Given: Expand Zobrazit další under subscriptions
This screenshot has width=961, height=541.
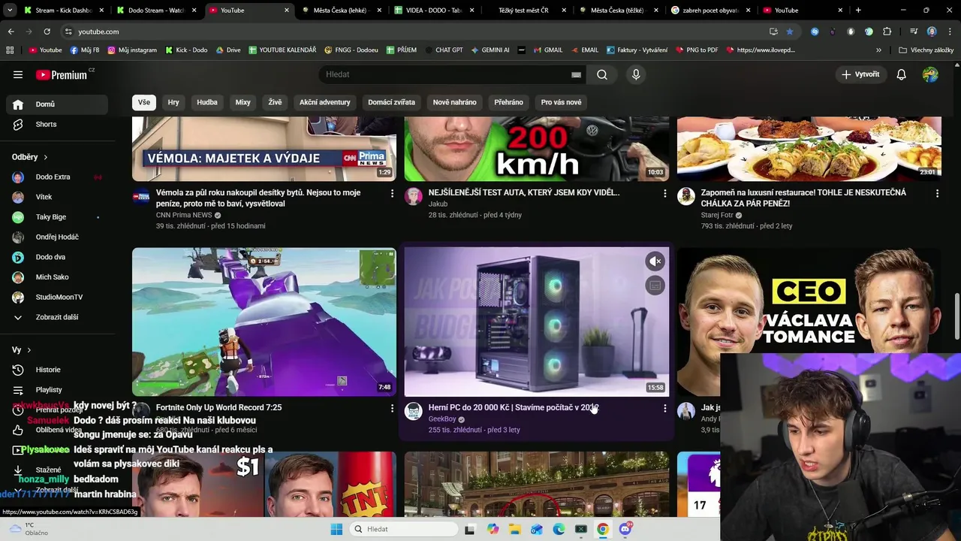Looking at the screenshot, I should [57, 317].
